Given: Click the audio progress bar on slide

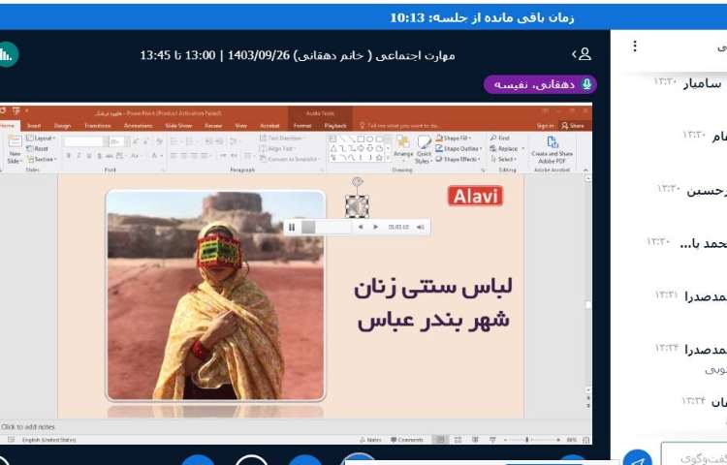Looking at the screenshot, I should pyautogui.click(x=327, y=227).
